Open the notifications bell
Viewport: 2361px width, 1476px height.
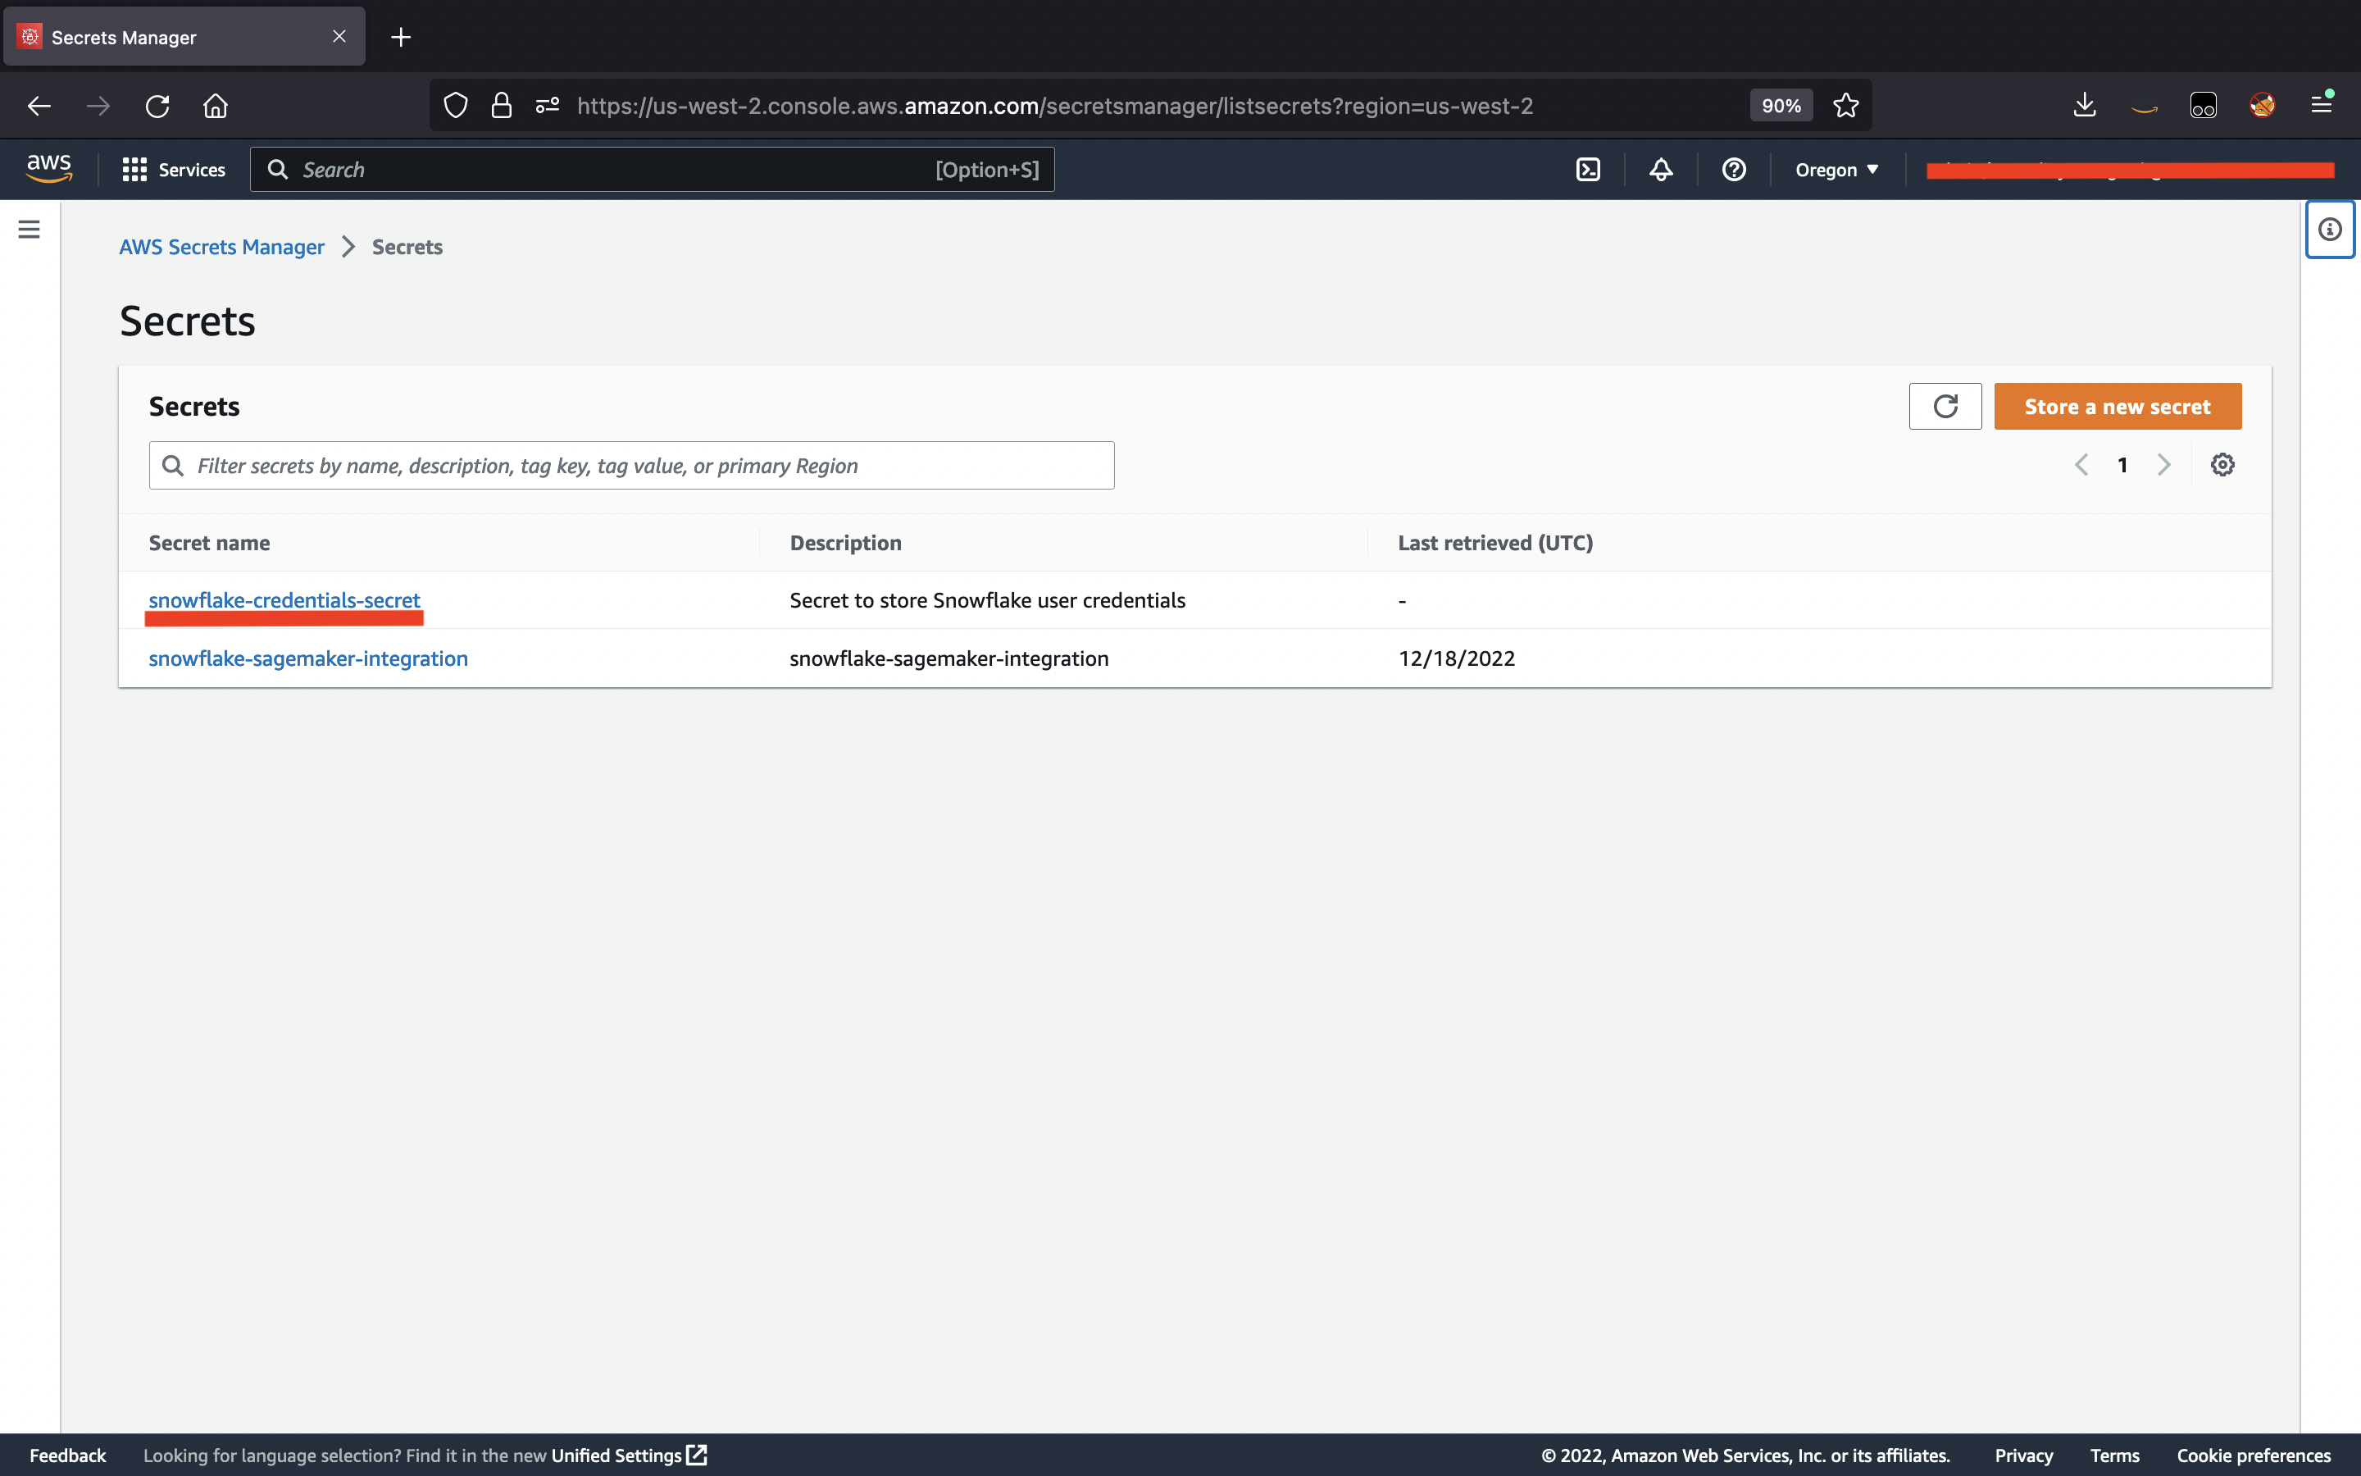click(x=1661, y=170)
